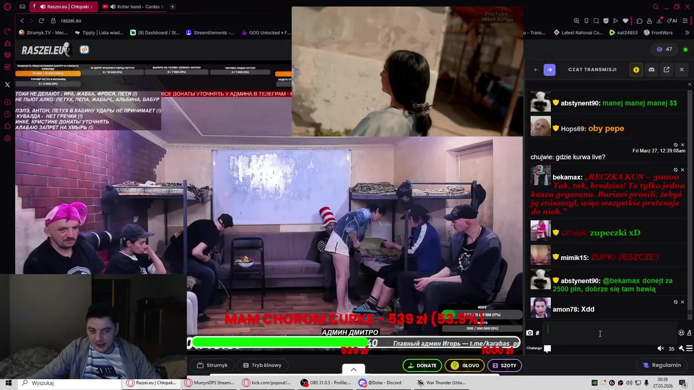Open the kali24853 bookmark
Screen dimensions: 694x390
[x=624, y=32]
